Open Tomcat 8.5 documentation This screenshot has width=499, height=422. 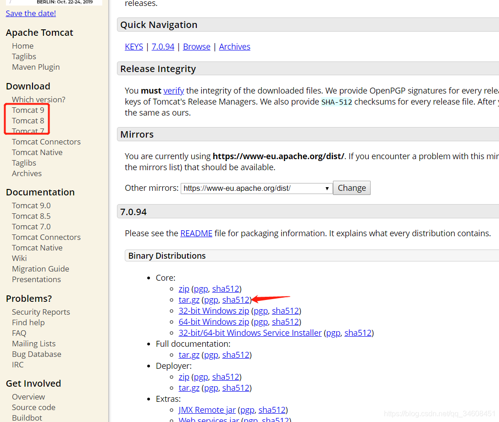click(x=31, y=216)
